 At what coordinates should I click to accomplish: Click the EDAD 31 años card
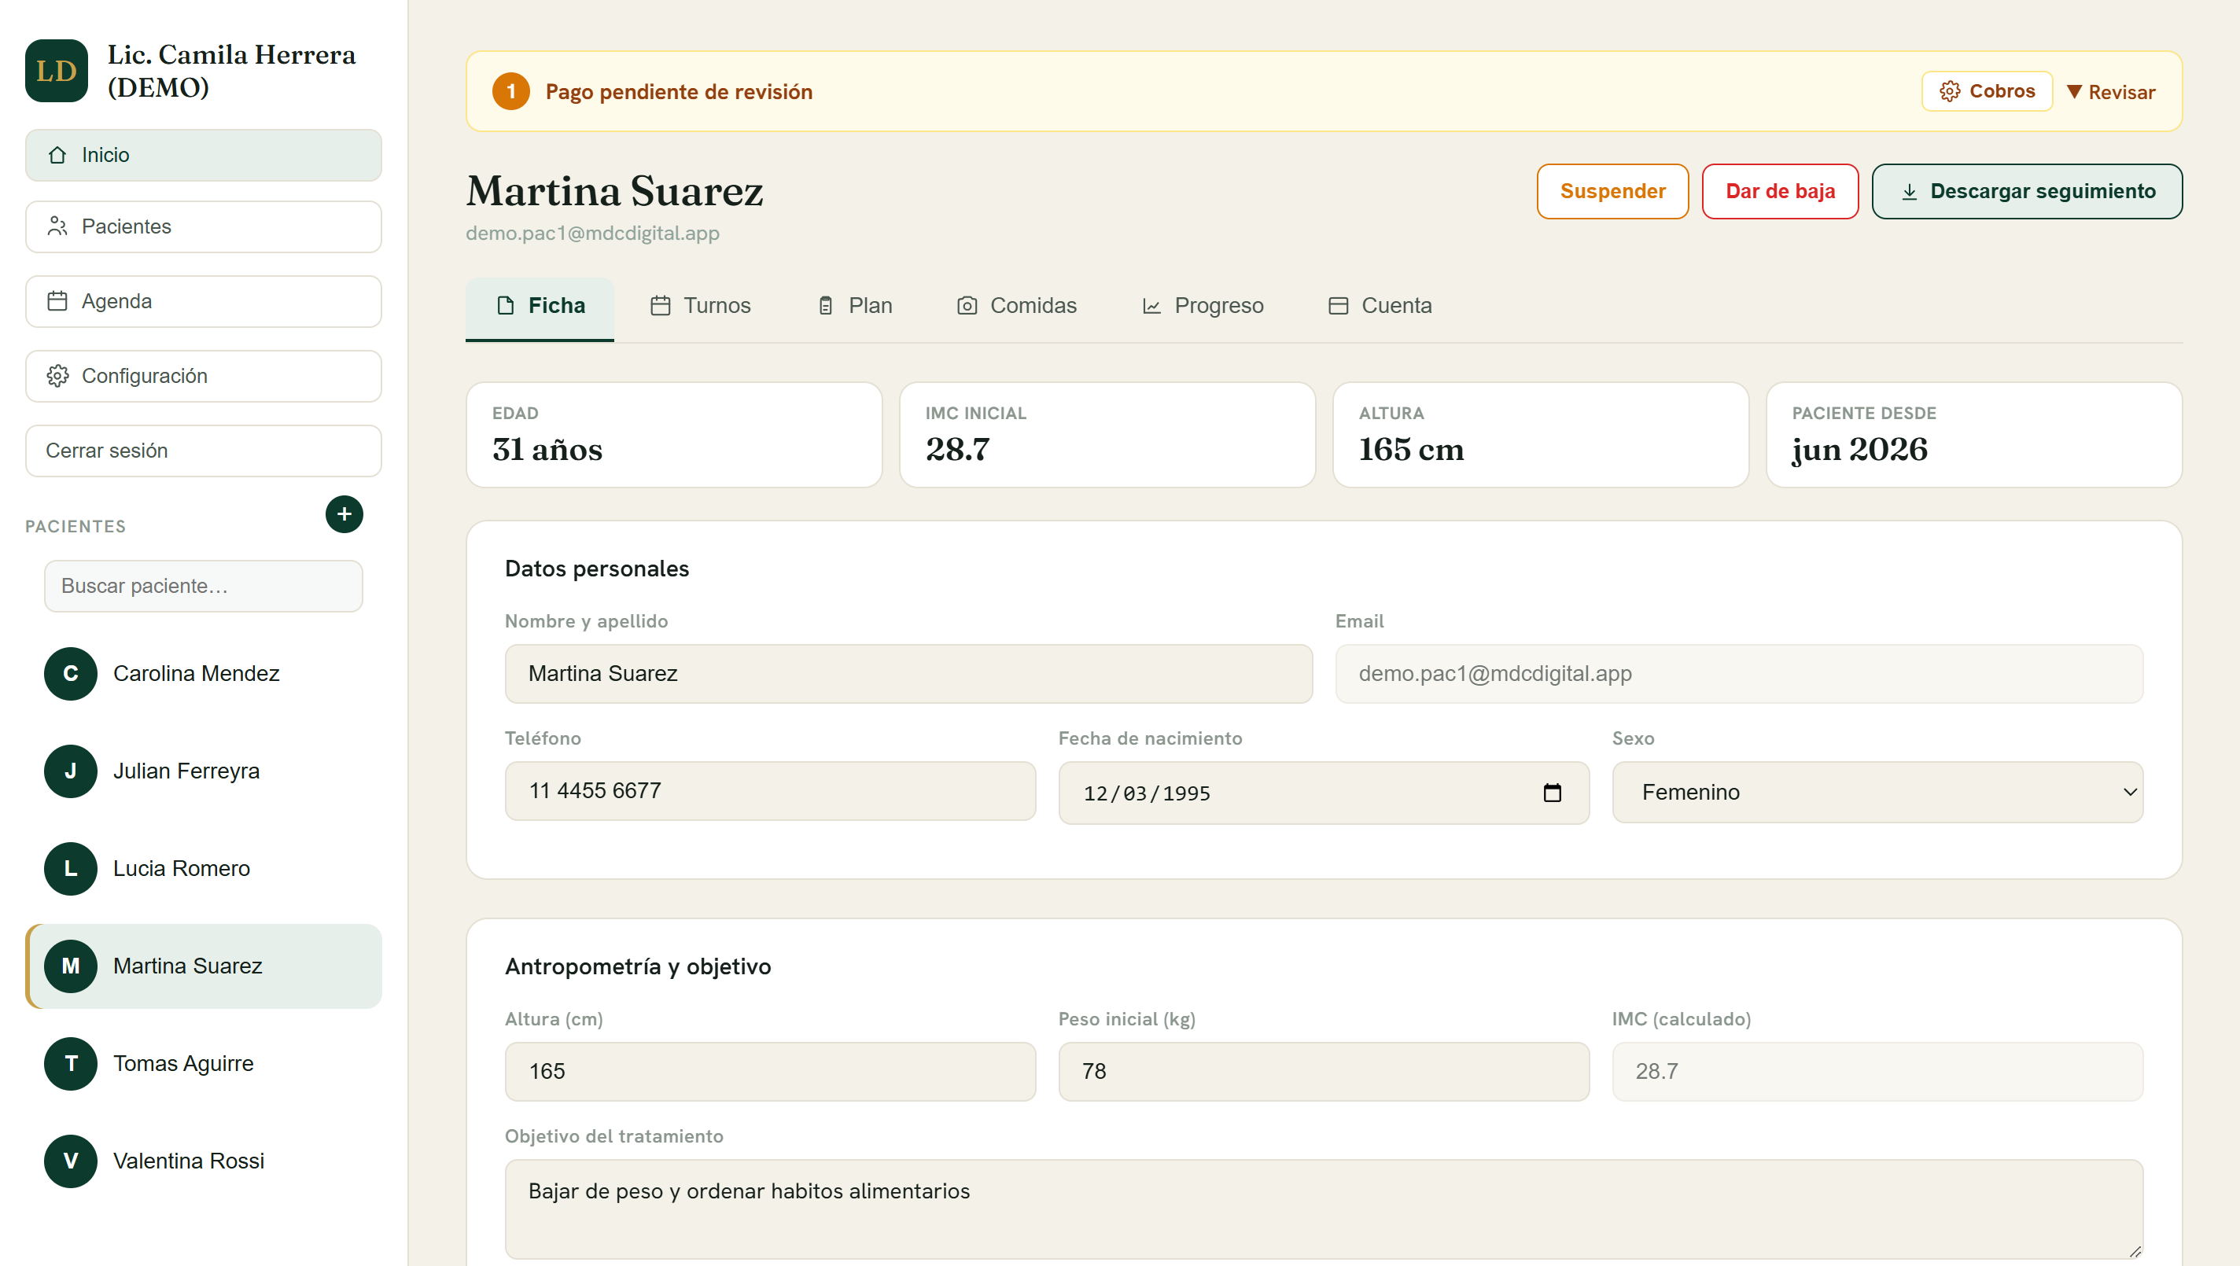tap(674, 435)
